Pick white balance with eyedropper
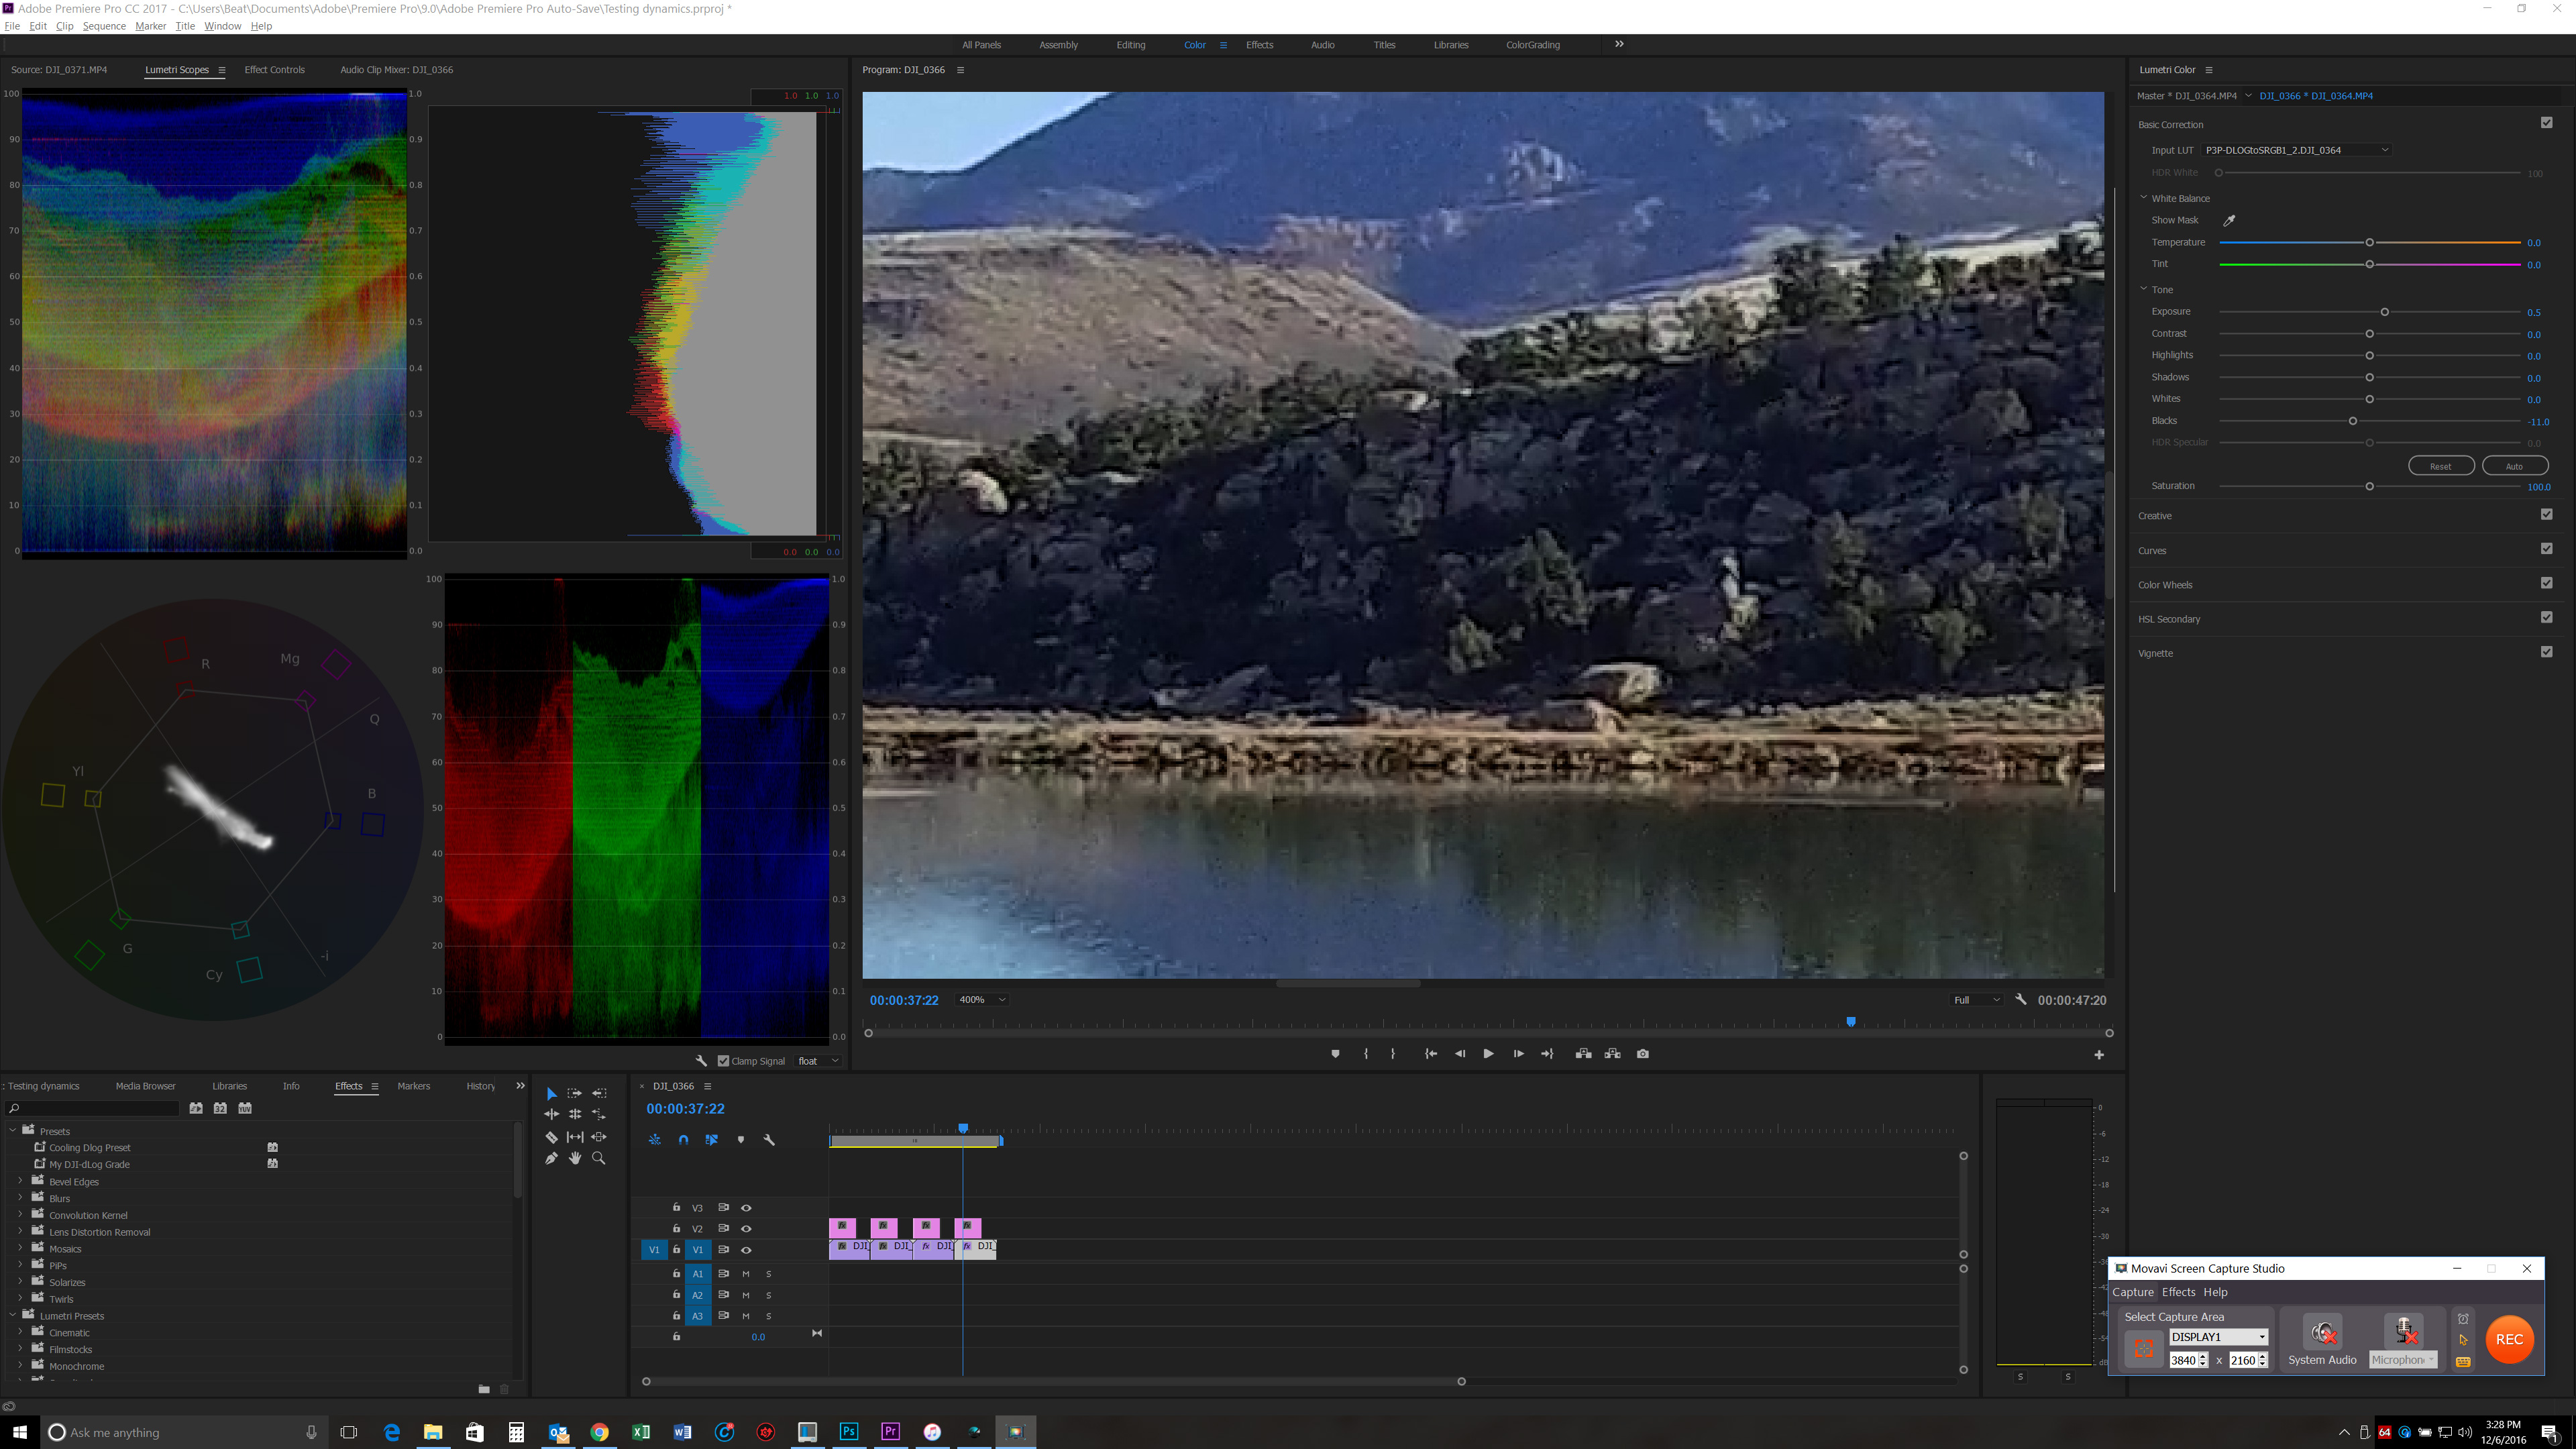The height and width of the screenshot is (1449, 2576). tap(2229, 220)
